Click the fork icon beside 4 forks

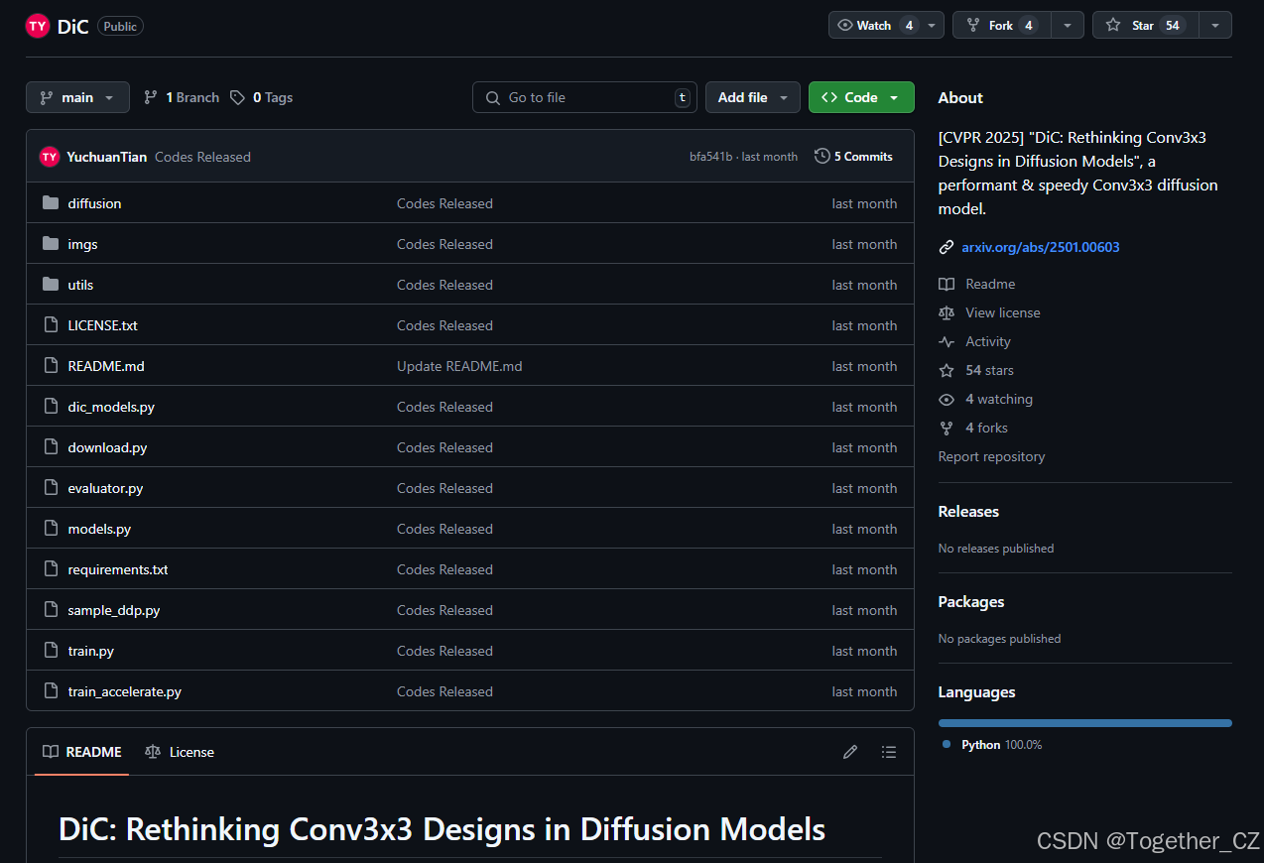click(x=947, y=428)
